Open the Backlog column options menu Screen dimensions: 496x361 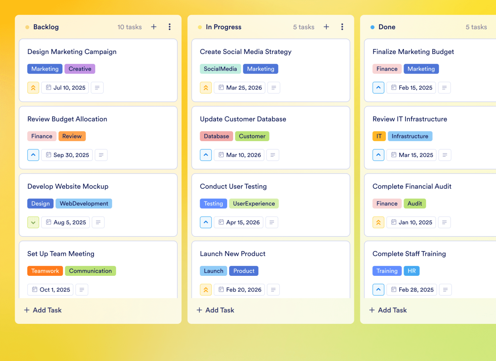(170, 27)
